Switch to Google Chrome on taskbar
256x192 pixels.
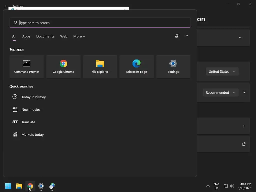click(x=30, y=186)
